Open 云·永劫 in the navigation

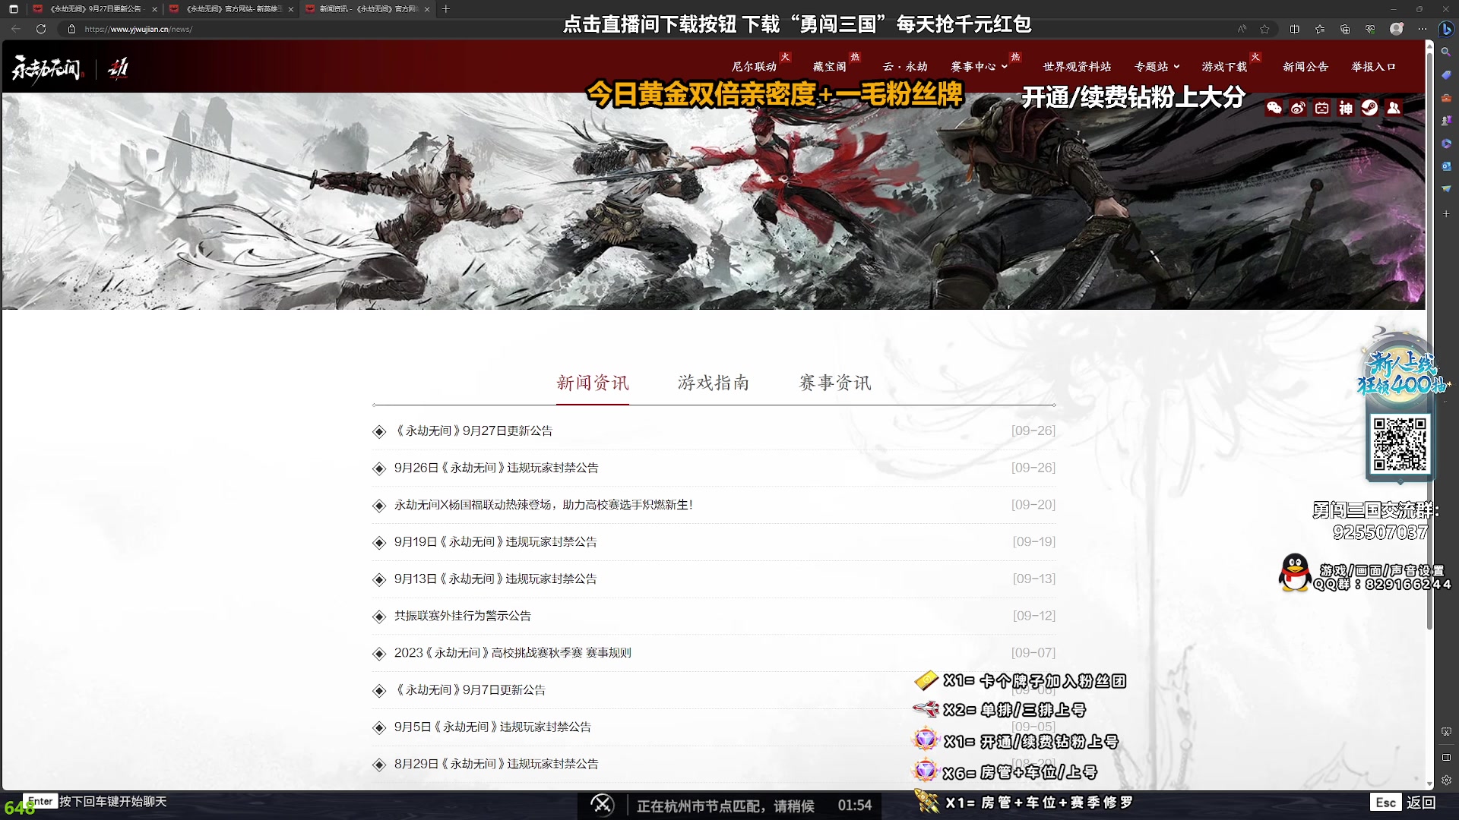[905, 67]
